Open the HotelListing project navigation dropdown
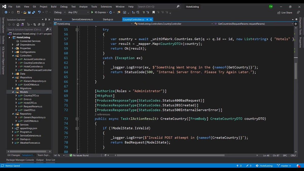 coord(93,24)
